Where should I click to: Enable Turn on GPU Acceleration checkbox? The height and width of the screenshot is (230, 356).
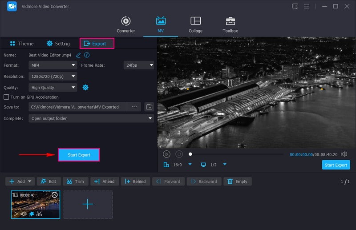(x=6, y=97)
